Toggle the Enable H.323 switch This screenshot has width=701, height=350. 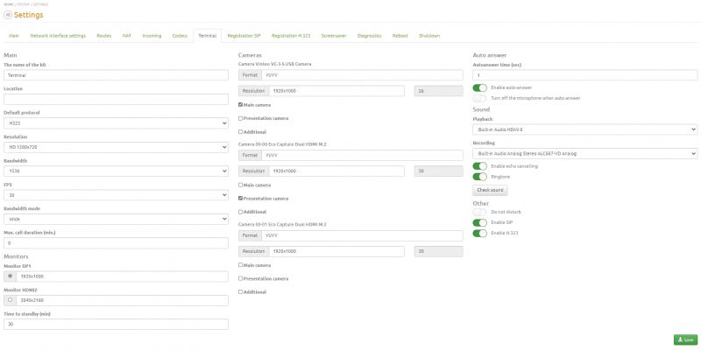point(479,233)
